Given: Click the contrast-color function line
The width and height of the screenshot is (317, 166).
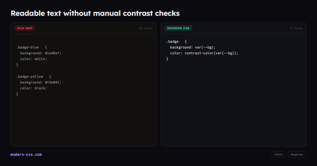Looking at the screenshot, I should coord(204,53).
